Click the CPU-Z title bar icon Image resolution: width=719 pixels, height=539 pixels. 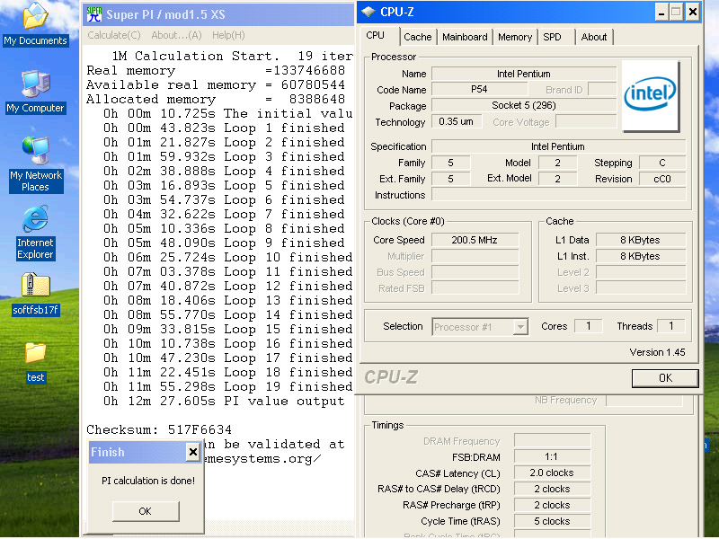click(368, 12)
